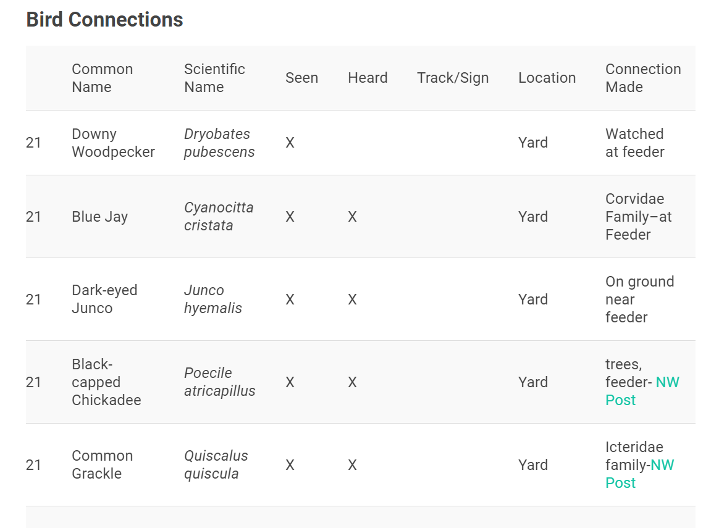This screenshot has width=719, height=528.
Task: Click the Seen X mark for Downy Woodpecker
Action: click(290, 143)
